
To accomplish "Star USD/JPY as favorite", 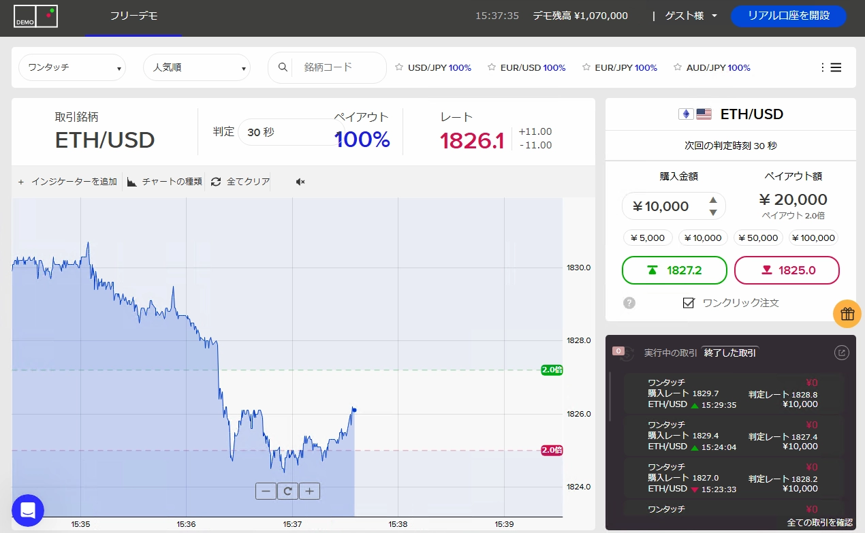I will point(399,67).
